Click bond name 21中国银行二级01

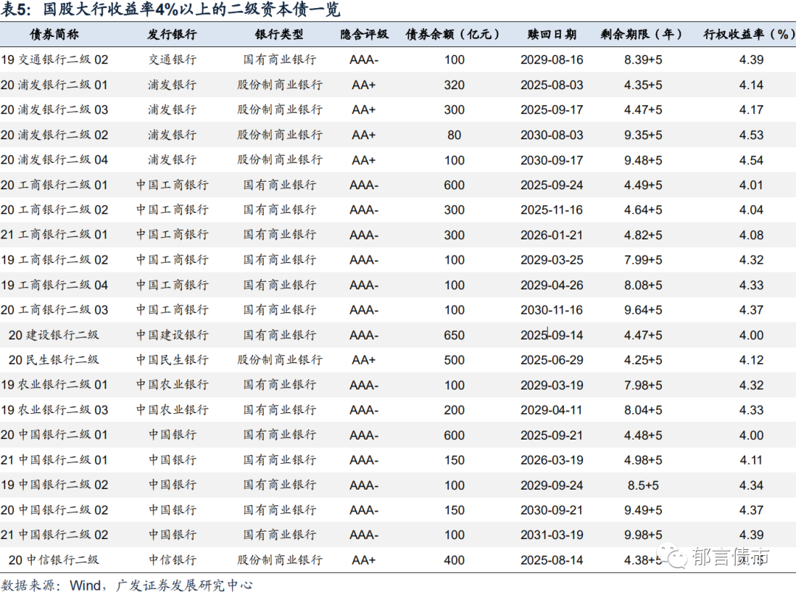click(x=55, y=460)
